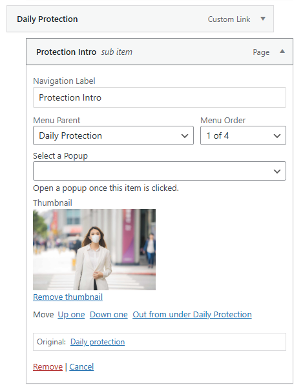Move the item Up one
The height and width of the screenshot is (387, 303).
pyautogui.click(x=71, y=315)
